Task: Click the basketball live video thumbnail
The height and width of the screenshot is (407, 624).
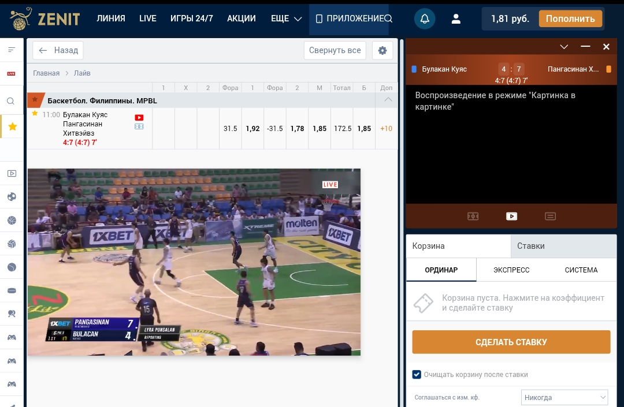Action: tap(194, 262)
